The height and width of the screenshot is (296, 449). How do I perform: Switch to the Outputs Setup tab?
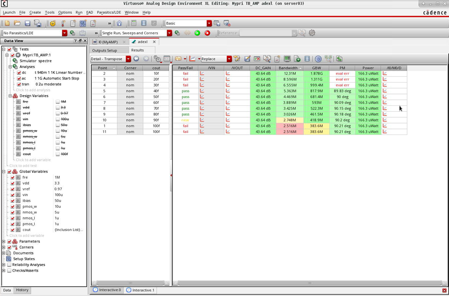pos(104,50)
